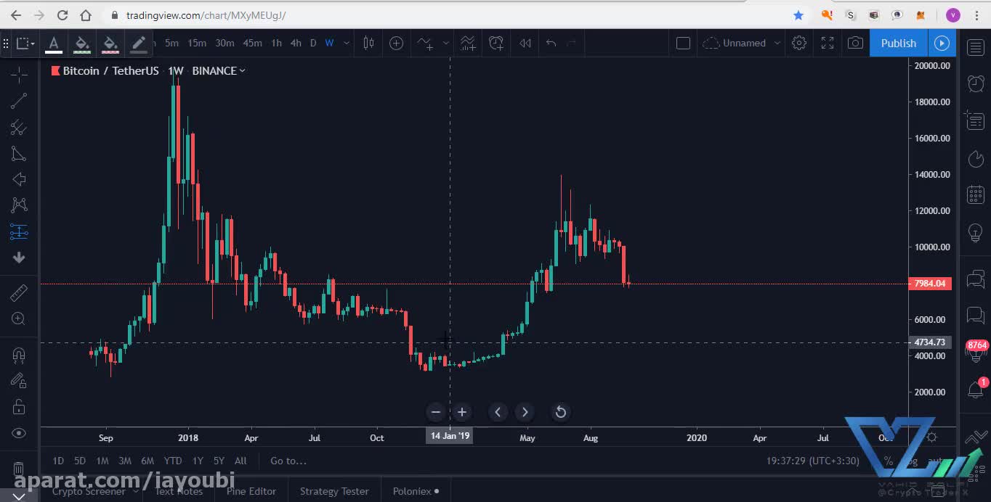991x502 pixels.
Task: Select the D daily timeframe
Action: coord(313,43)
